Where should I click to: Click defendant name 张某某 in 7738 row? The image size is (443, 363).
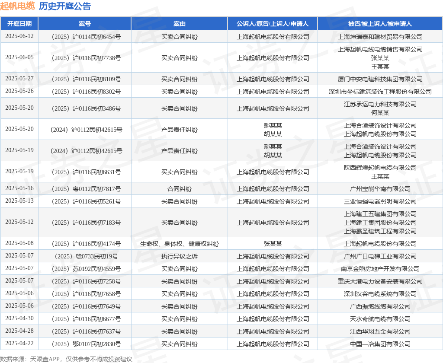[x=380, y=58]
